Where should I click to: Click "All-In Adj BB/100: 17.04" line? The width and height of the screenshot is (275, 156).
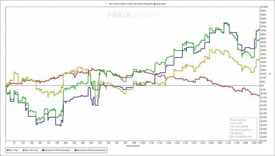(241, 136)
